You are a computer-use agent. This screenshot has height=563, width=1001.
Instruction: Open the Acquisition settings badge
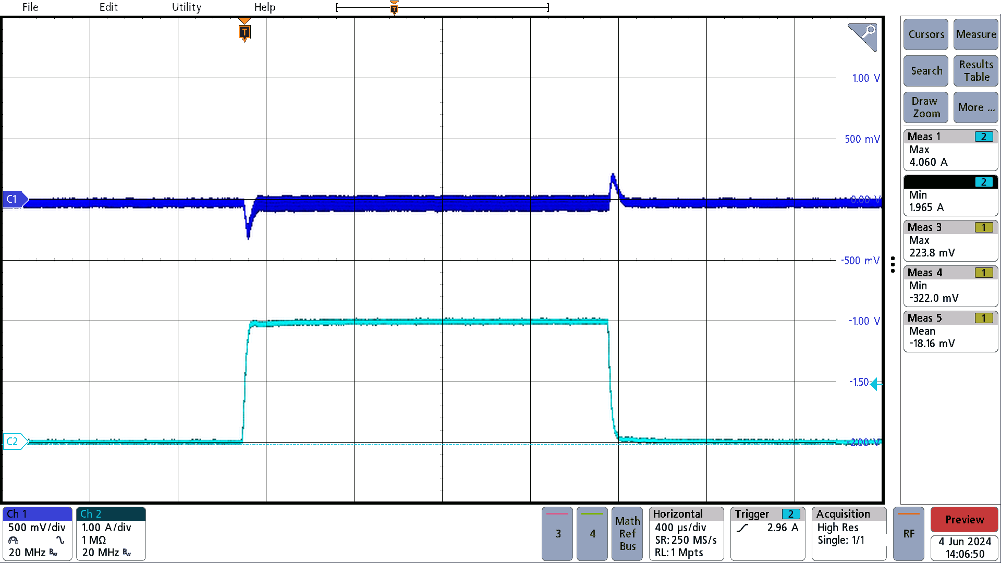849,533
